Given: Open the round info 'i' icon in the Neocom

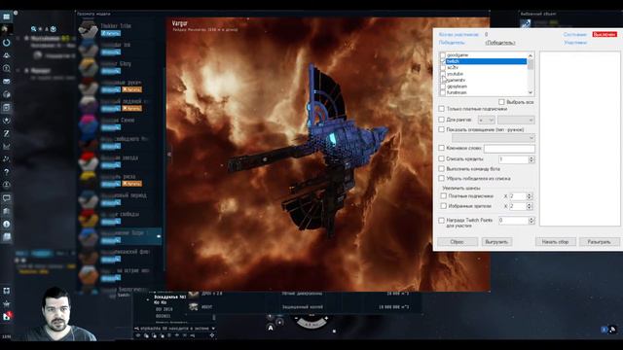Looking at the screenshot, I should coord(7,225).
